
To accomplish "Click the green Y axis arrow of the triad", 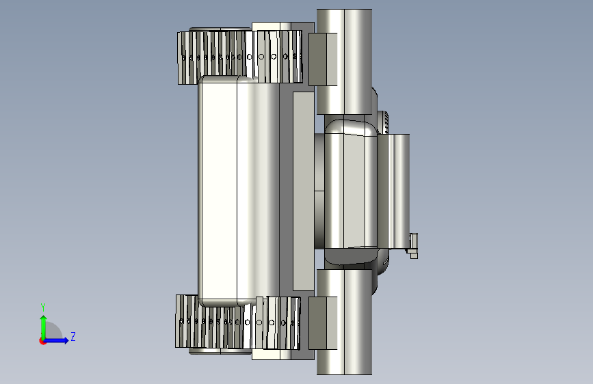I will pos(44,326).
